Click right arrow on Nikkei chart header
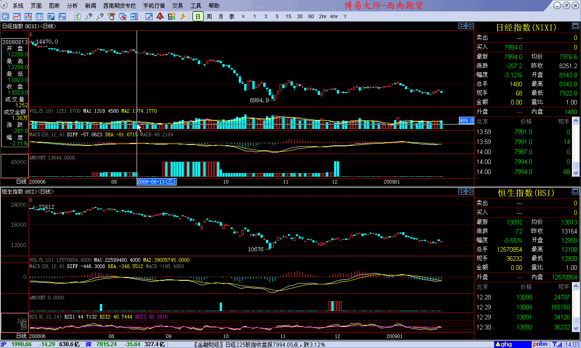This screenshot has width=581, height=348. (470, 26)
